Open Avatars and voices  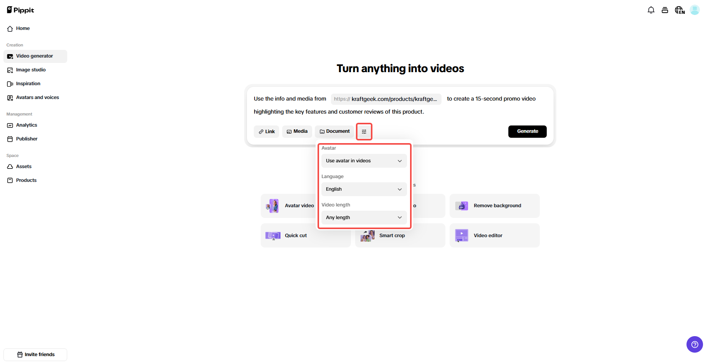pos(35,97)
